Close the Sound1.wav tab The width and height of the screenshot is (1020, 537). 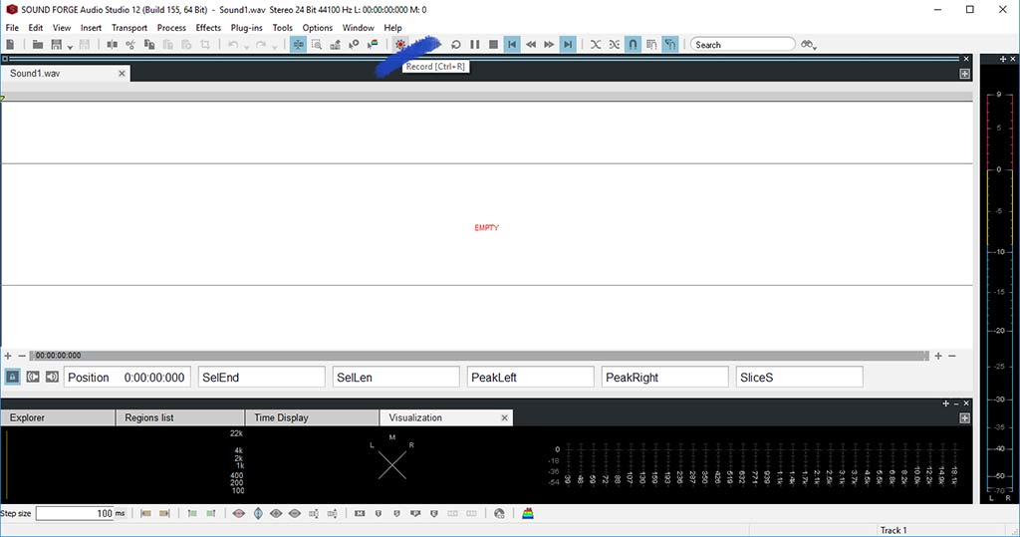(122, 74)
